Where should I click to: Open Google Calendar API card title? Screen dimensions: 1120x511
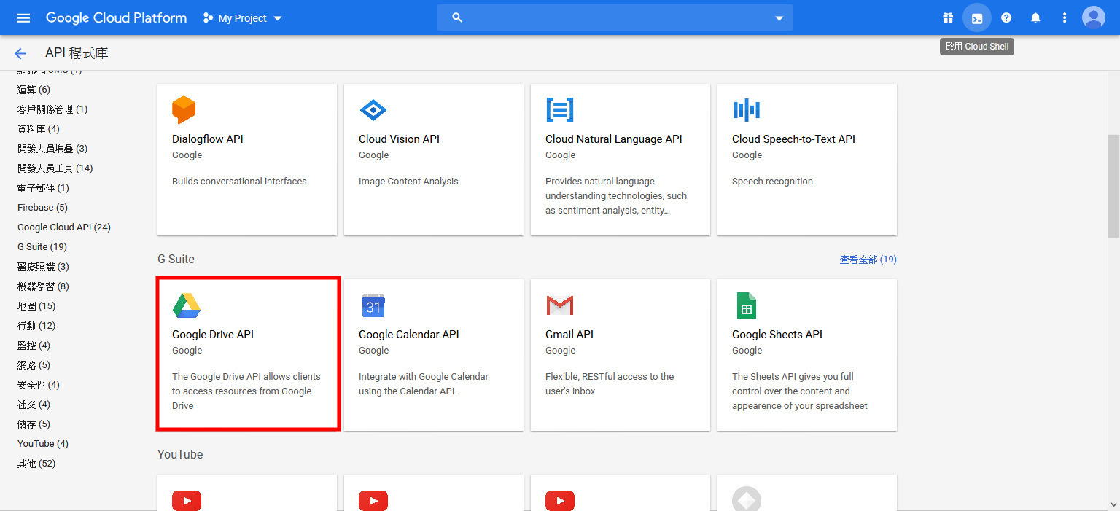point(409,335)
